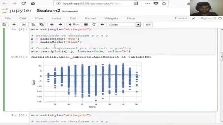The height and width of the screenshot is (125, 223).
Task: Click the x = dadosTeste['SOC'] line
Action: [55, 39]
